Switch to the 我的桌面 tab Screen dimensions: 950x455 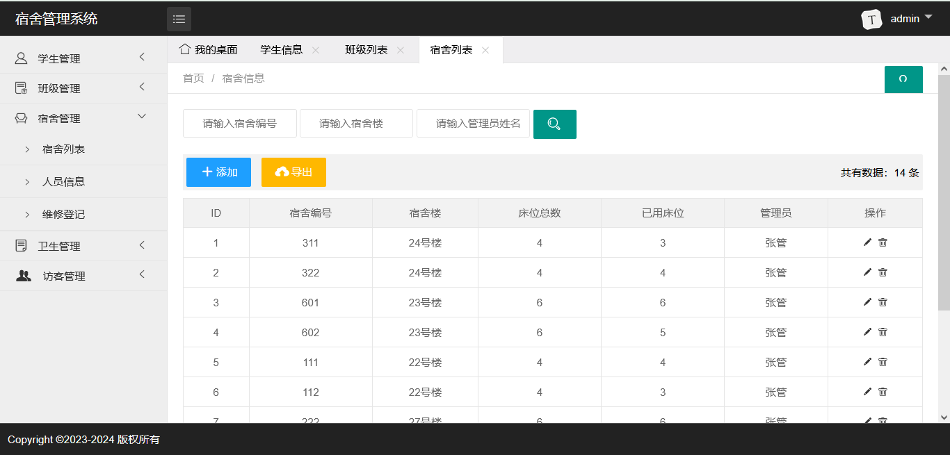point(209,50)
